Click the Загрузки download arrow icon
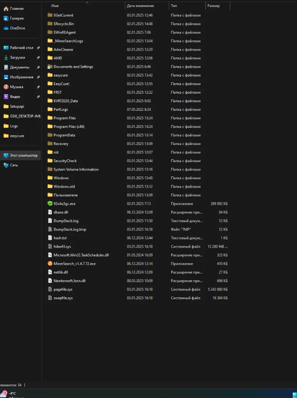 pos(6,58)
